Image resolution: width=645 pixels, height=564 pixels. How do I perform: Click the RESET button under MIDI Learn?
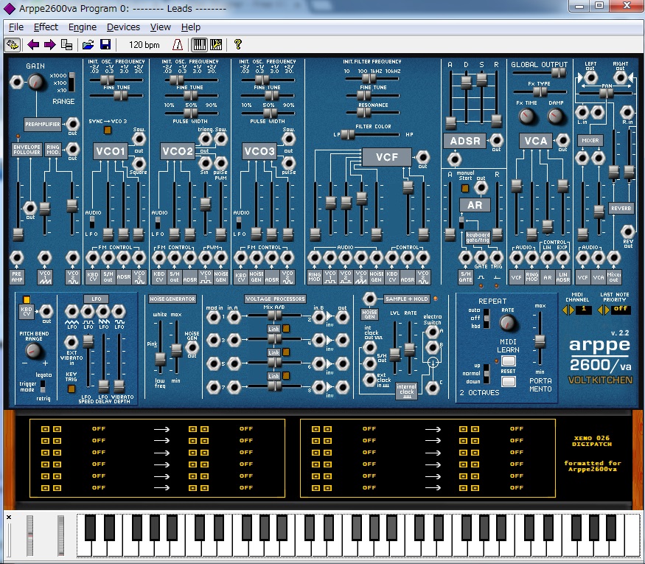coord(509,381)
